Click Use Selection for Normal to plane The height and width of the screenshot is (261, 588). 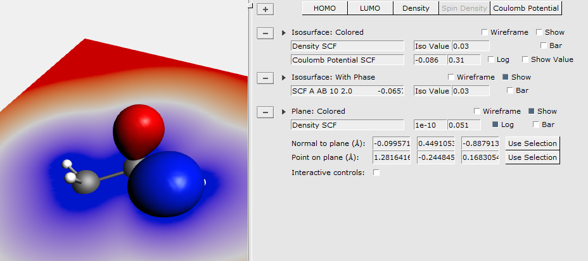click(532, 143)
